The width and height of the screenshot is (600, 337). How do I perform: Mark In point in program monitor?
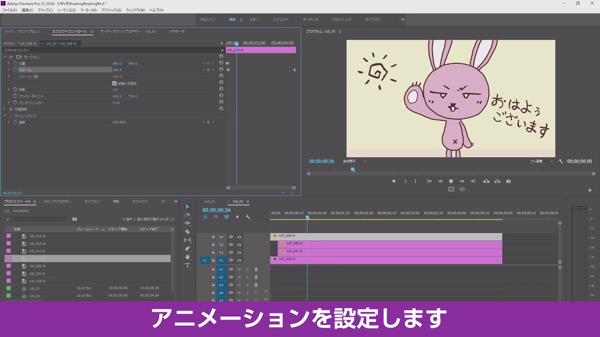pyautogui.click(x=405, y=181)
